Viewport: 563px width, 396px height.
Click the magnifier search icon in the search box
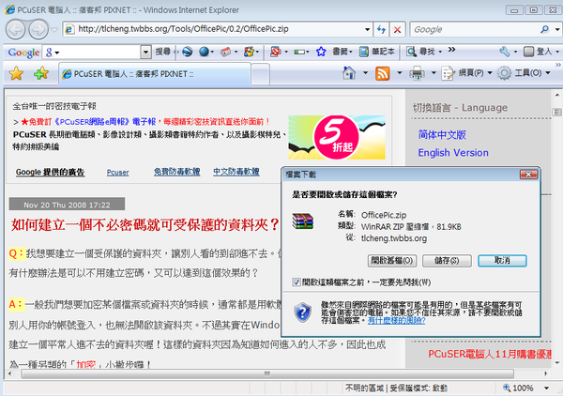click(544, 29)
